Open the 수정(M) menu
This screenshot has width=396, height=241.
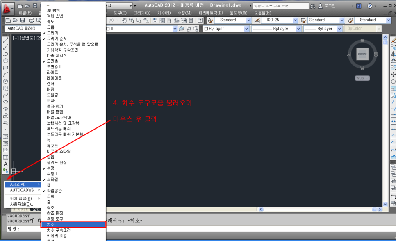(x=184, y=13)
